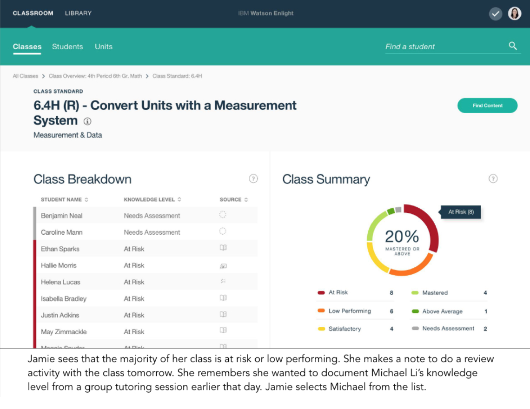Image resolution: width=530 pixels, height=409 pixels.
Task: Click Benjamin Neal's source icon
Action: coord(222,215)
